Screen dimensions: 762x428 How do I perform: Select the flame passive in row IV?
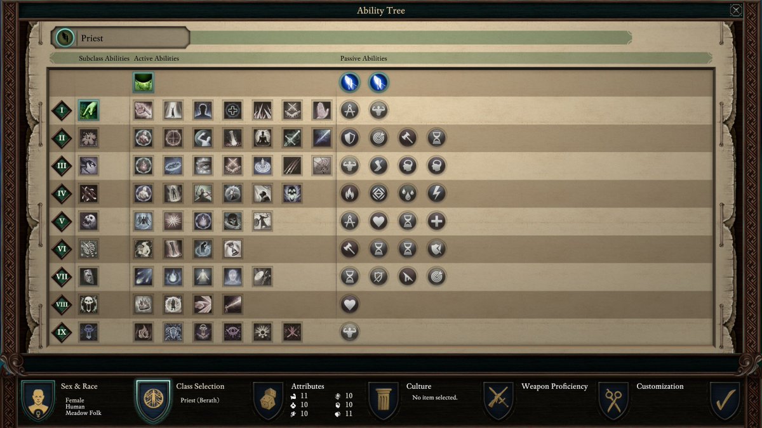pos(350,193)
